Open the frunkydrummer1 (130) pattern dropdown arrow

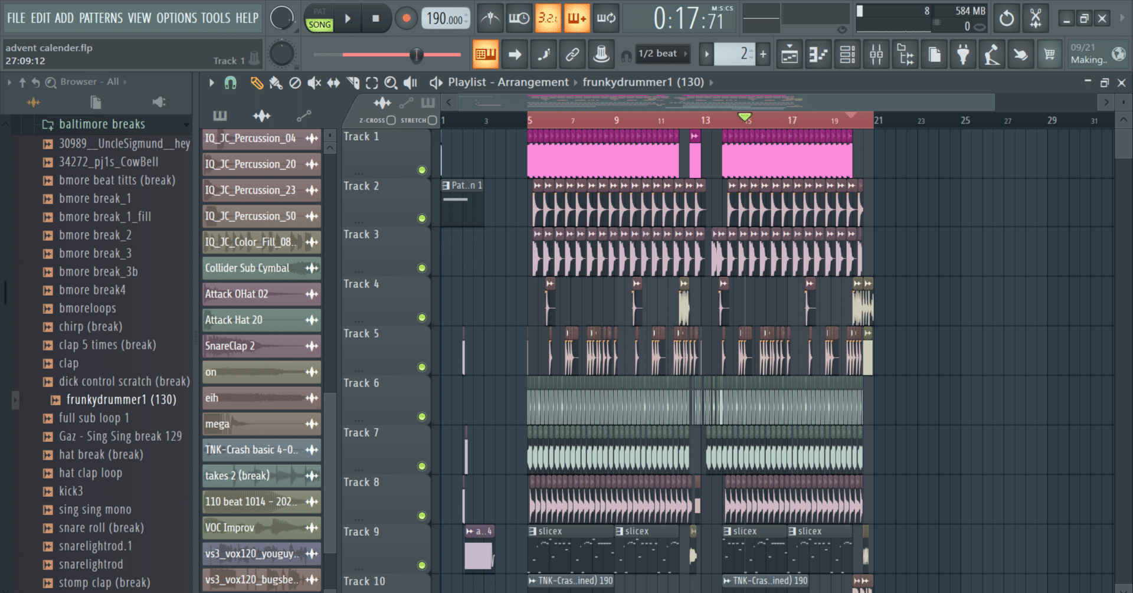[711, 83]
